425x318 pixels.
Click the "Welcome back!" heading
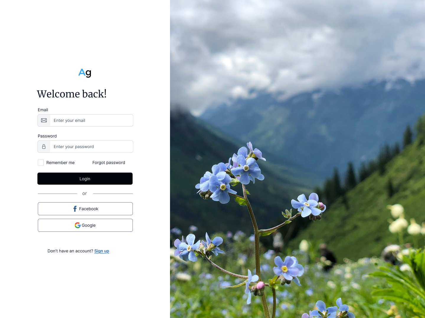72,94
